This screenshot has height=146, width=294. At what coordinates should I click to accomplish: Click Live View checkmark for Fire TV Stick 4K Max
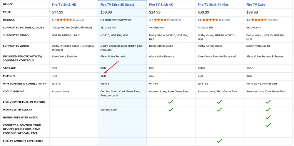click(x=219, y=102)
